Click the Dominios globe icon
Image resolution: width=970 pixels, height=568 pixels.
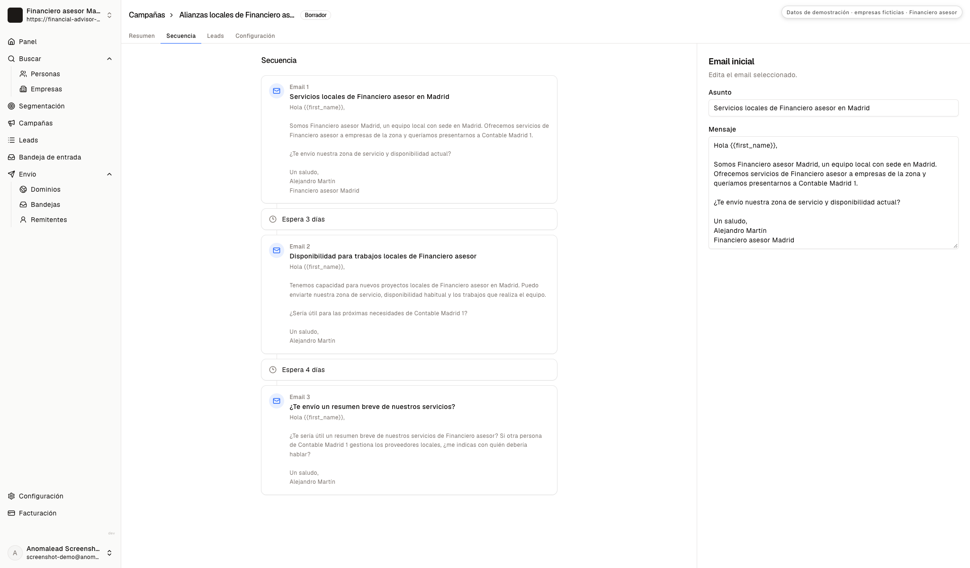coord(23,189)
